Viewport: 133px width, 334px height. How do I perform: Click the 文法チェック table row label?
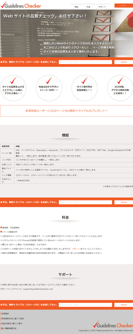tap(7, 181)
